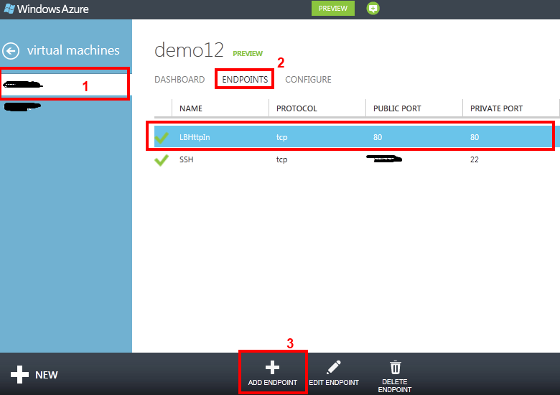
Task: Switch to the ENDPOINTS tab
Action: (x=245, y=79)
